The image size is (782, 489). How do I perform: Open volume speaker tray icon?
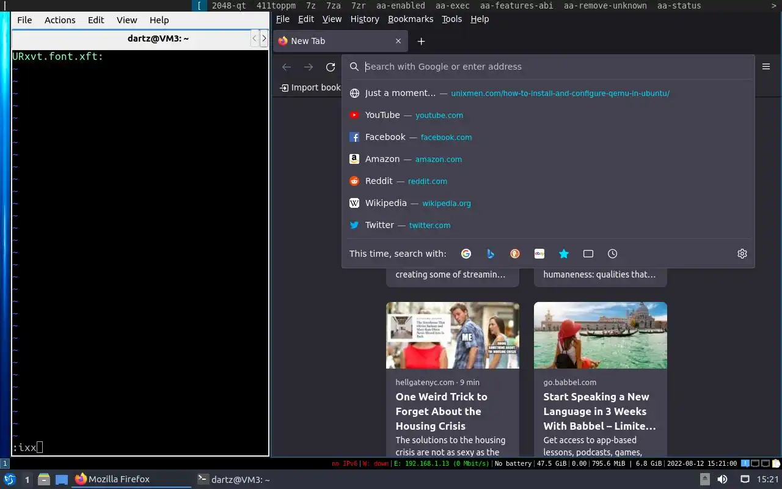point(723,479)
